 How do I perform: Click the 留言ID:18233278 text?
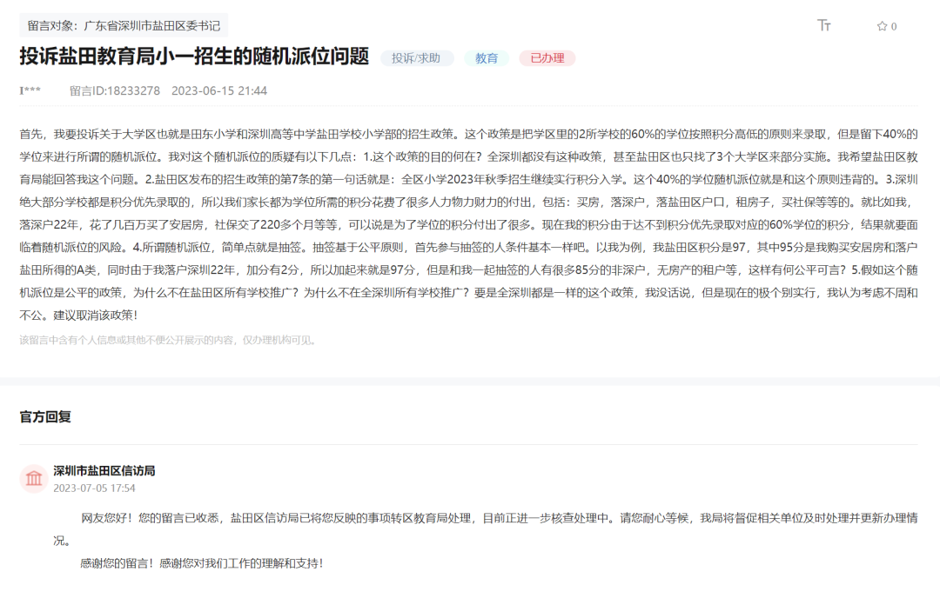115,90
